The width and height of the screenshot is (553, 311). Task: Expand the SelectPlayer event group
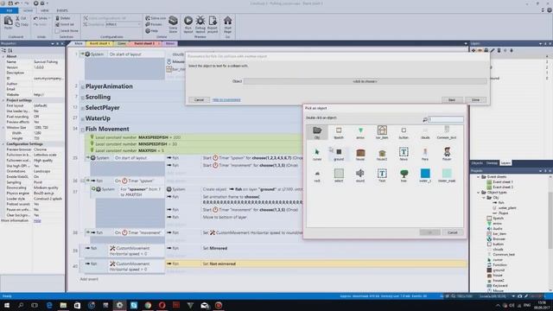click(x=83, y=108)
